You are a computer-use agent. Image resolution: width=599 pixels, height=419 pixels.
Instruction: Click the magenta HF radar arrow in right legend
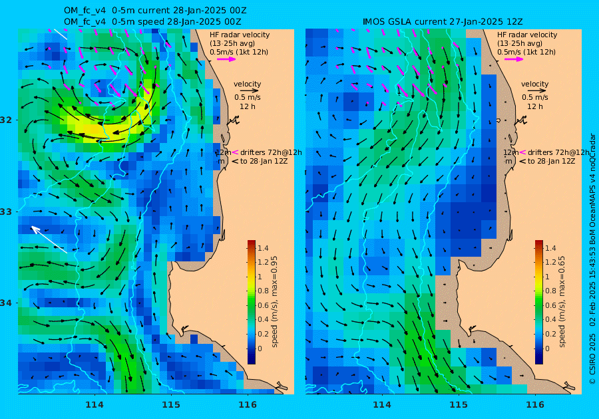pyautogui.click(x=514, y=59)
